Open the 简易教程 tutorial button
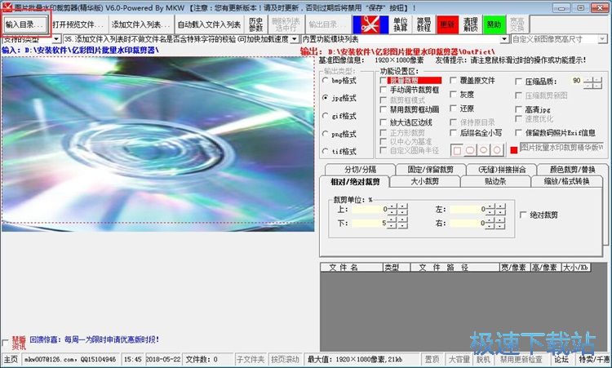Image resolution: width=612 pixels, height=368 pixels. [x=424, y=24]
